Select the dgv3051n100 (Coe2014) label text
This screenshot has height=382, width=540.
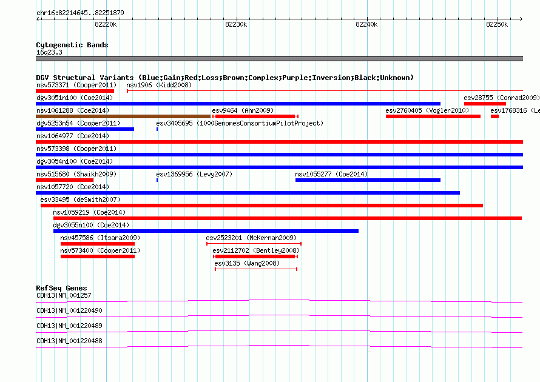[x=75, y=98]
